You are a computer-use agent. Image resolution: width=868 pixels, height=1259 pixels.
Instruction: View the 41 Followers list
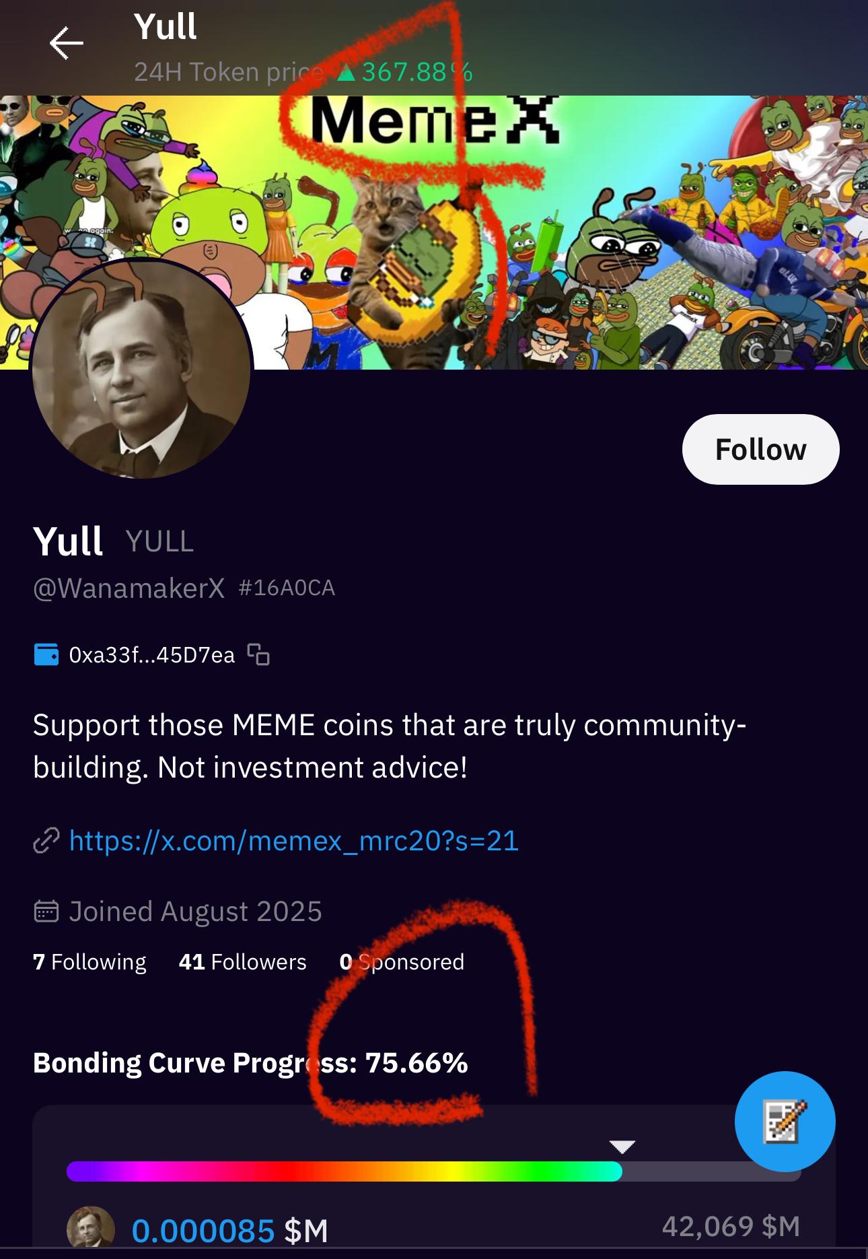[242, 962]
